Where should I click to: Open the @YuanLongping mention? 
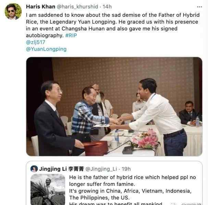pyautogui.click(x=46, y=49)
